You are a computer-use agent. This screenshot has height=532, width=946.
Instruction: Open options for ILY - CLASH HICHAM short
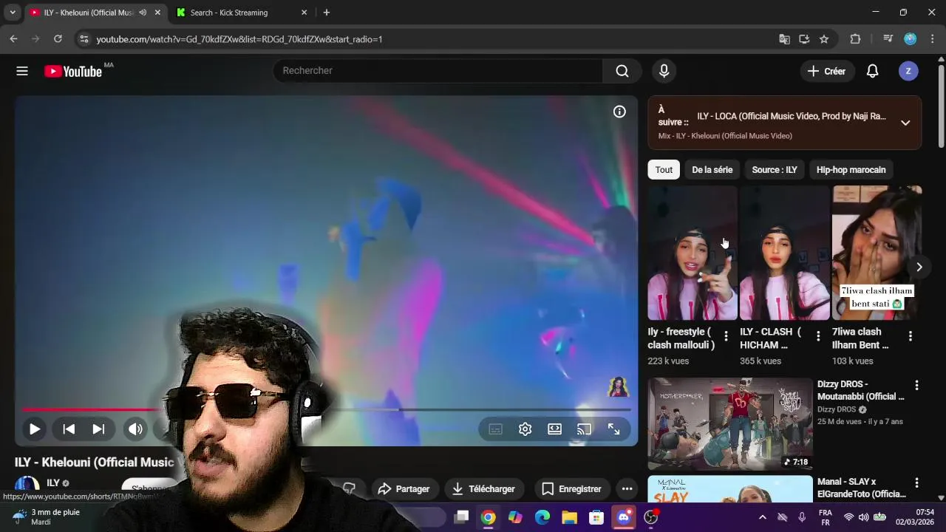818,336
